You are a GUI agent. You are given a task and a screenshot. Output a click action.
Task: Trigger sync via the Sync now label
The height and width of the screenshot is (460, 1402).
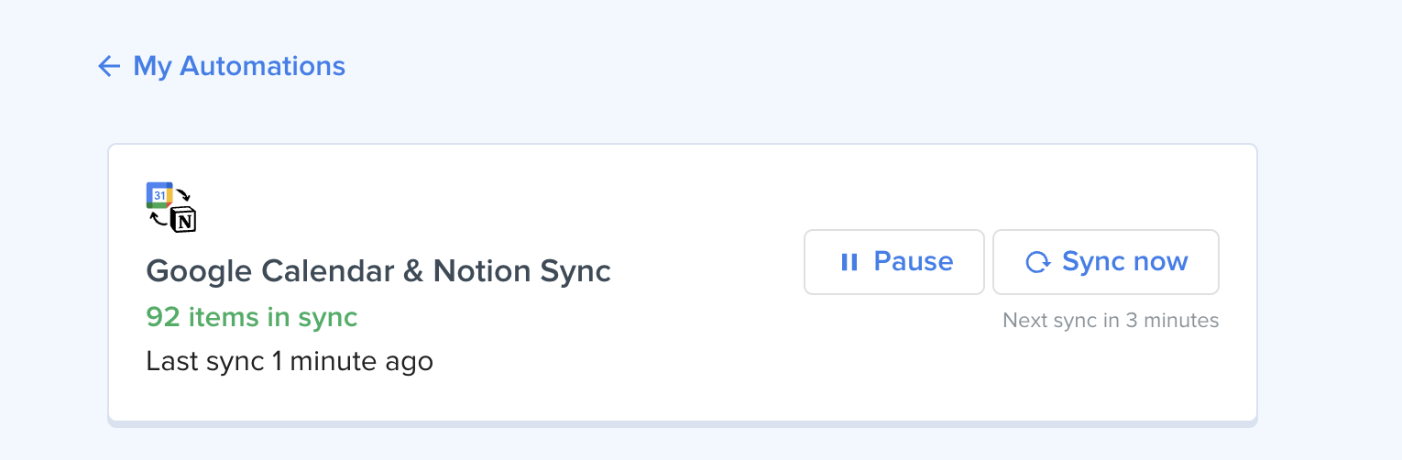tap(1125, 262)
